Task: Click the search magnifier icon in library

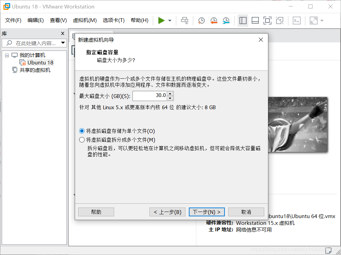Action: pyautogui.click(x=9, y=43)
